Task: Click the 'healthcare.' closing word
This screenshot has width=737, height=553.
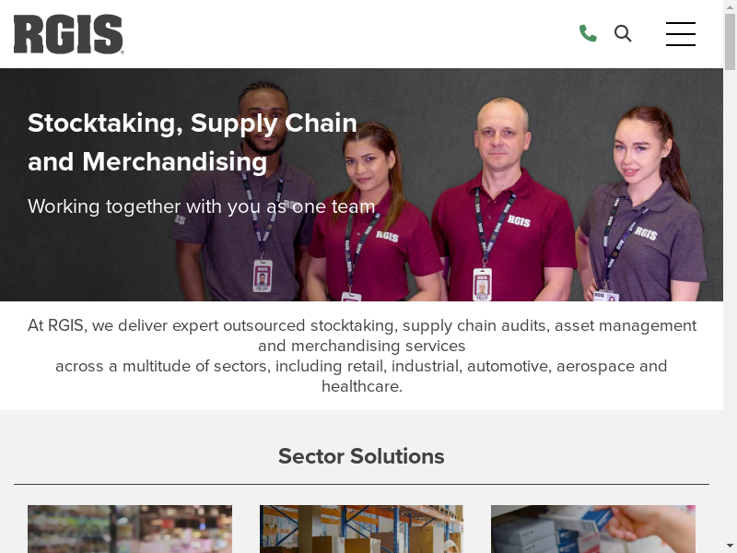Action: pos(362,386)
